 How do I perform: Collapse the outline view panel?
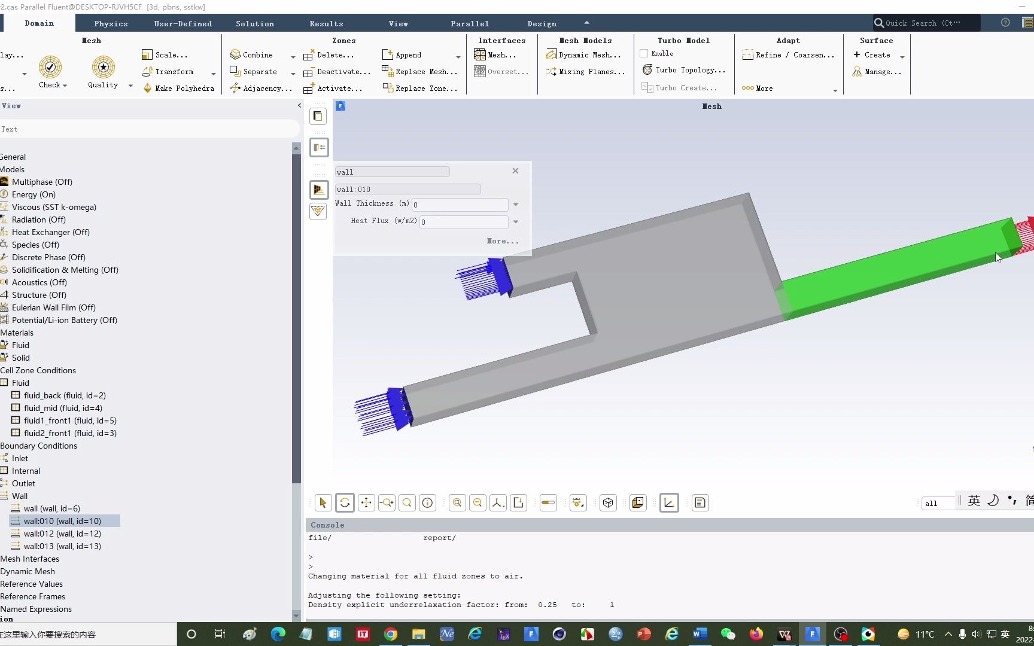pyautogui.click(x=299, y=106)
